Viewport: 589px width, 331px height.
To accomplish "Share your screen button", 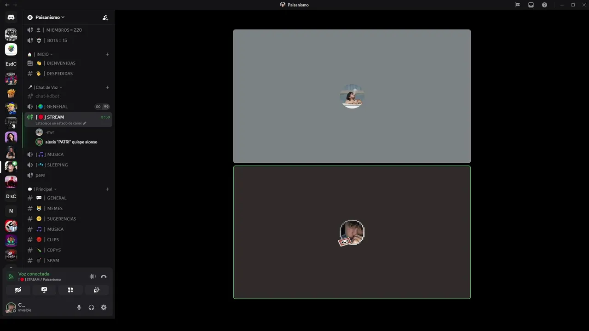I will [x=44, y=290].
